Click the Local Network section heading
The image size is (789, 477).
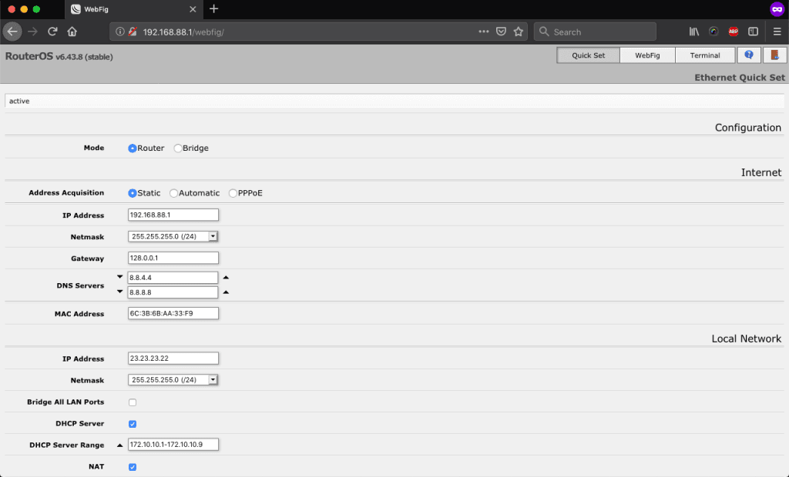pos(746,339)
